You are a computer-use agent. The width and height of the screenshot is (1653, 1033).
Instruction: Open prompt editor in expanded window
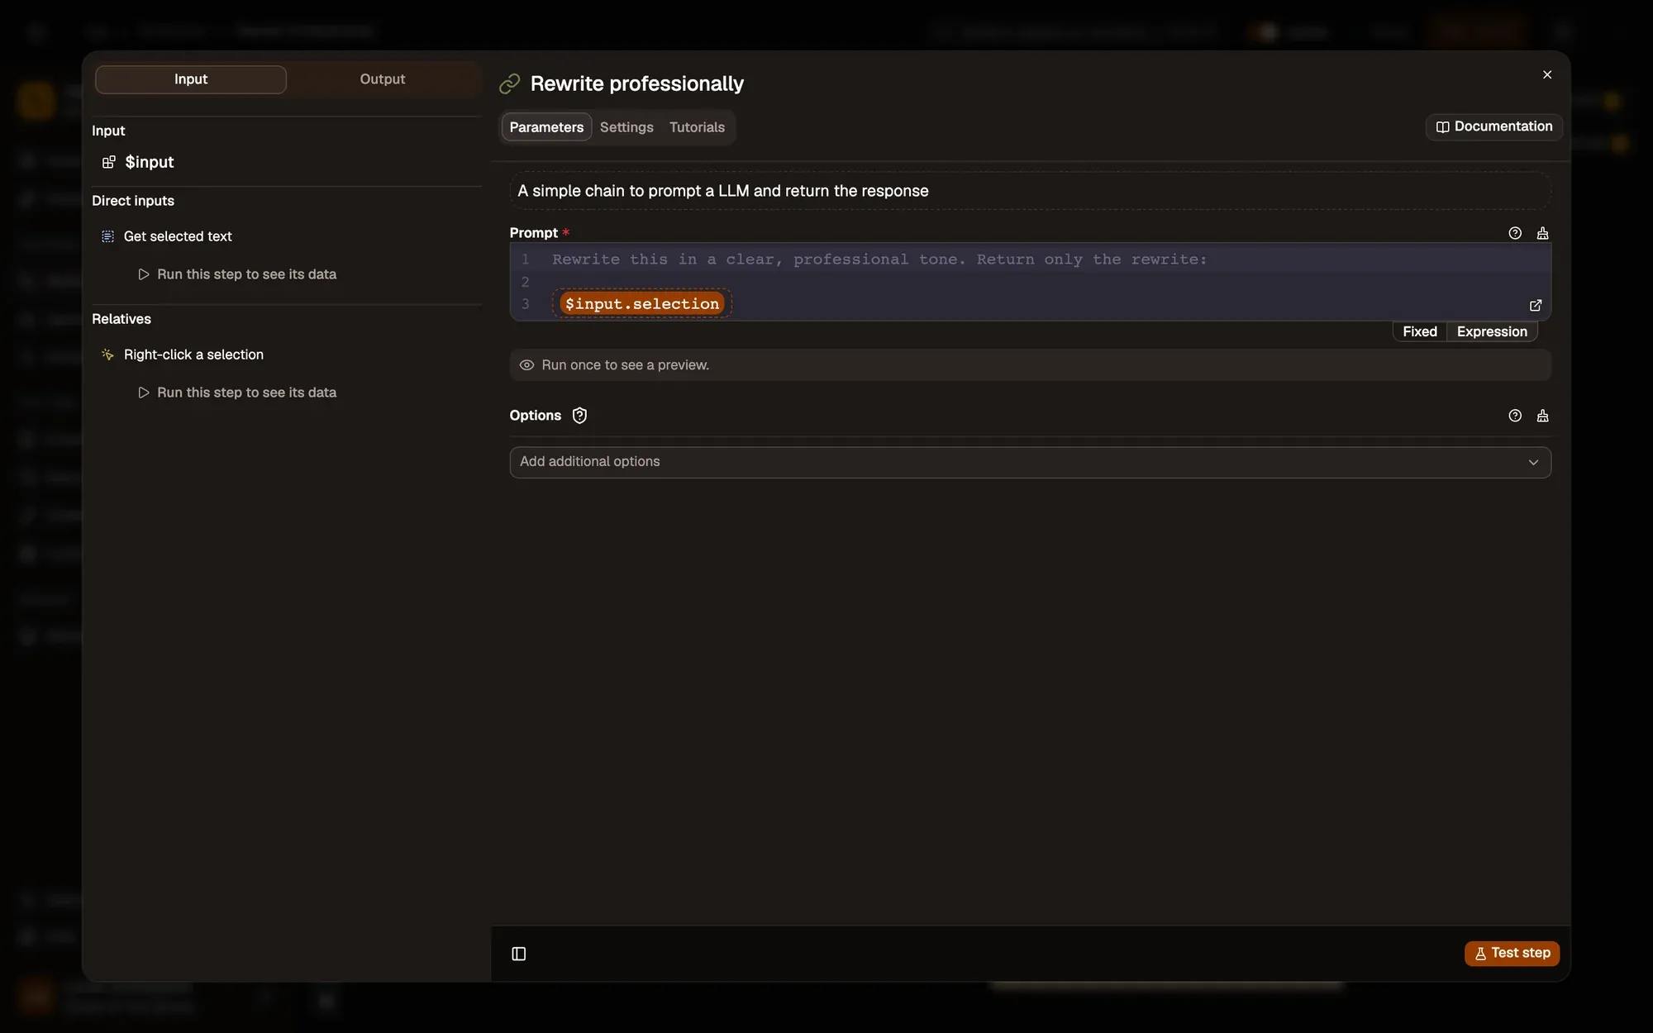1536,305
